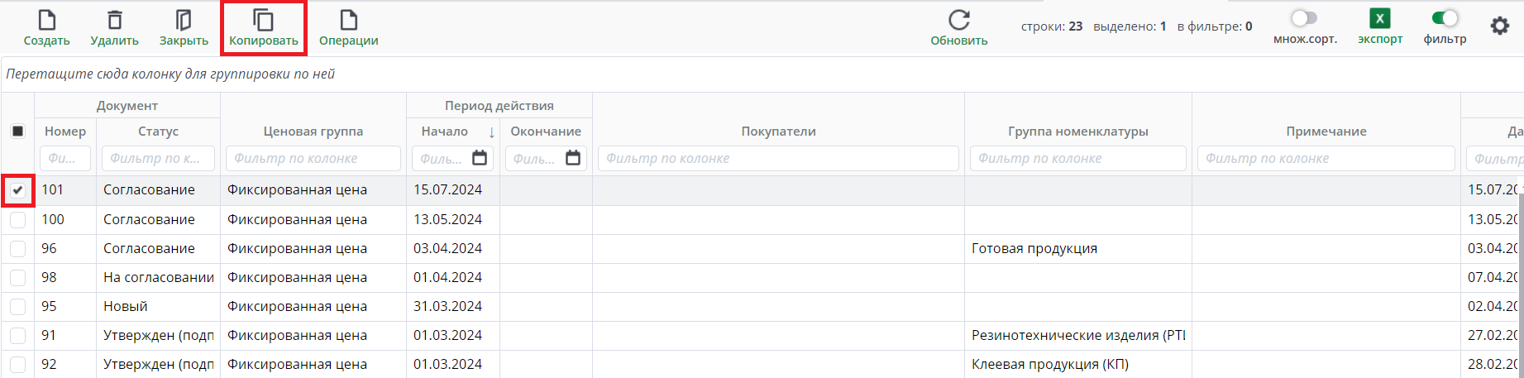Viewport: 1524px width, 378px height.
Task: Sort by the Ценовая группа column header
Action: pos(313,132)
